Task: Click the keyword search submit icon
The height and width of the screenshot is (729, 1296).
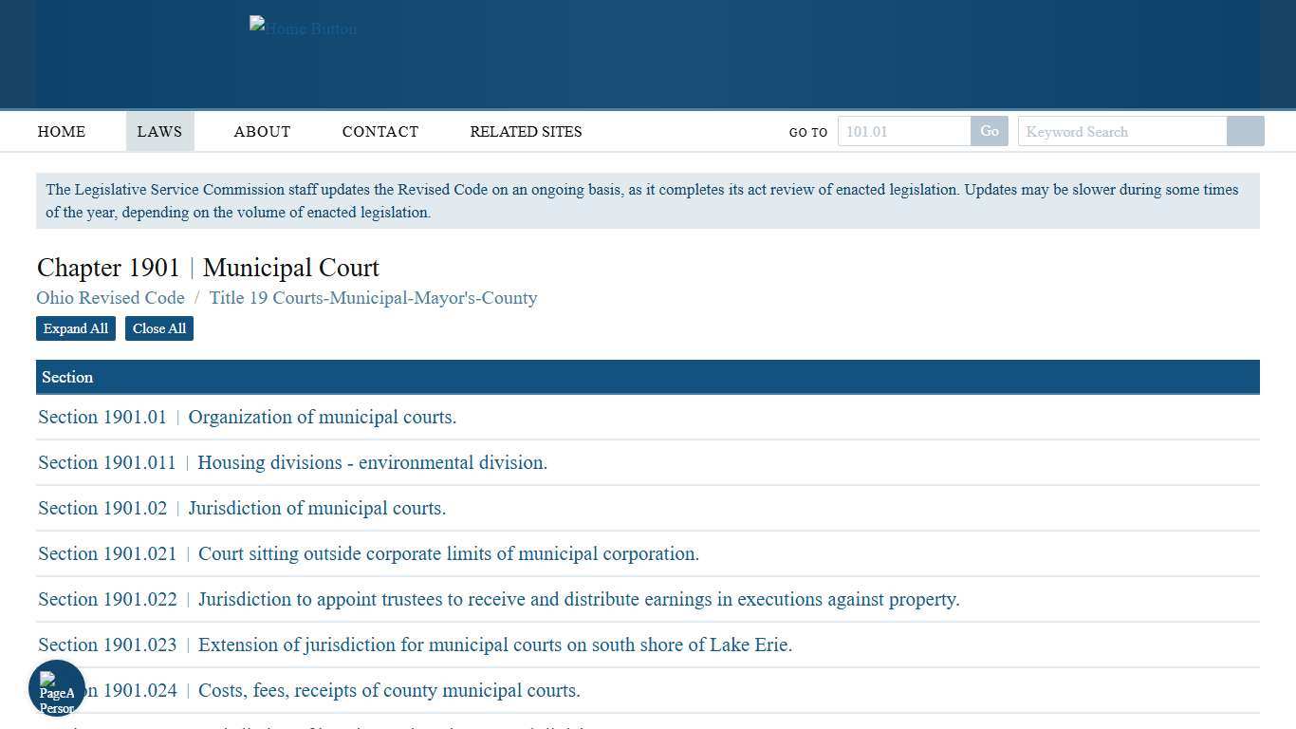Action: point(1245,131)
